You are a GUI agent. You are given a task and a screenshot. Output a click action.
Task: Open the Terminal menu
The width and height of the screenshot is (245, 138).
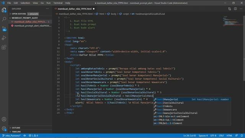[58, 3]
